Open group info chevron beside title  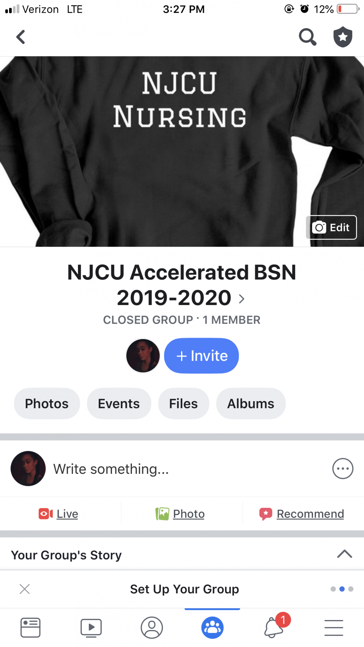(x=242, y=299)
